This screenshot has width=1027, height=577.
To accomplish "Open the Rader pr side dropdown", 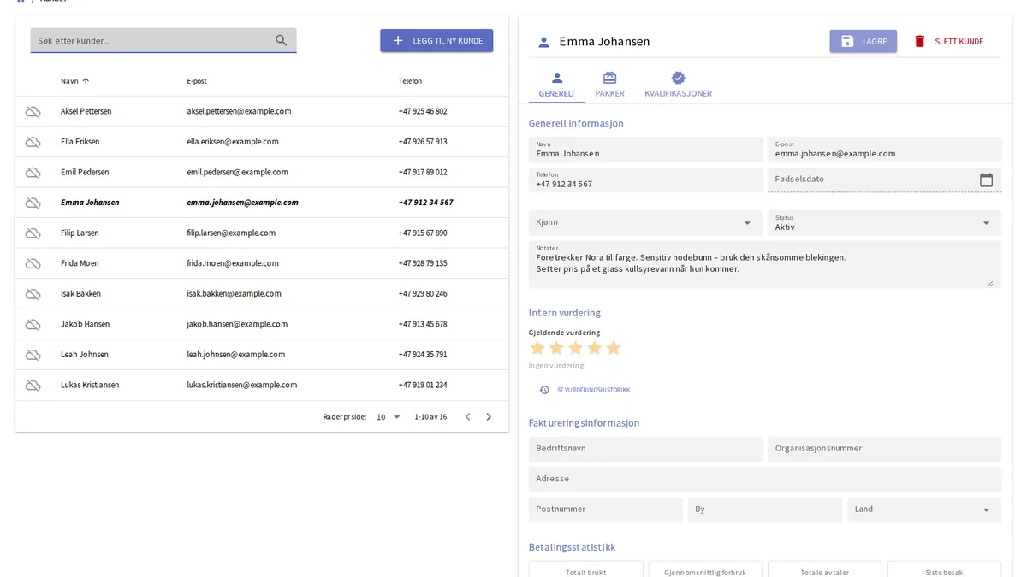I will 389,417.
